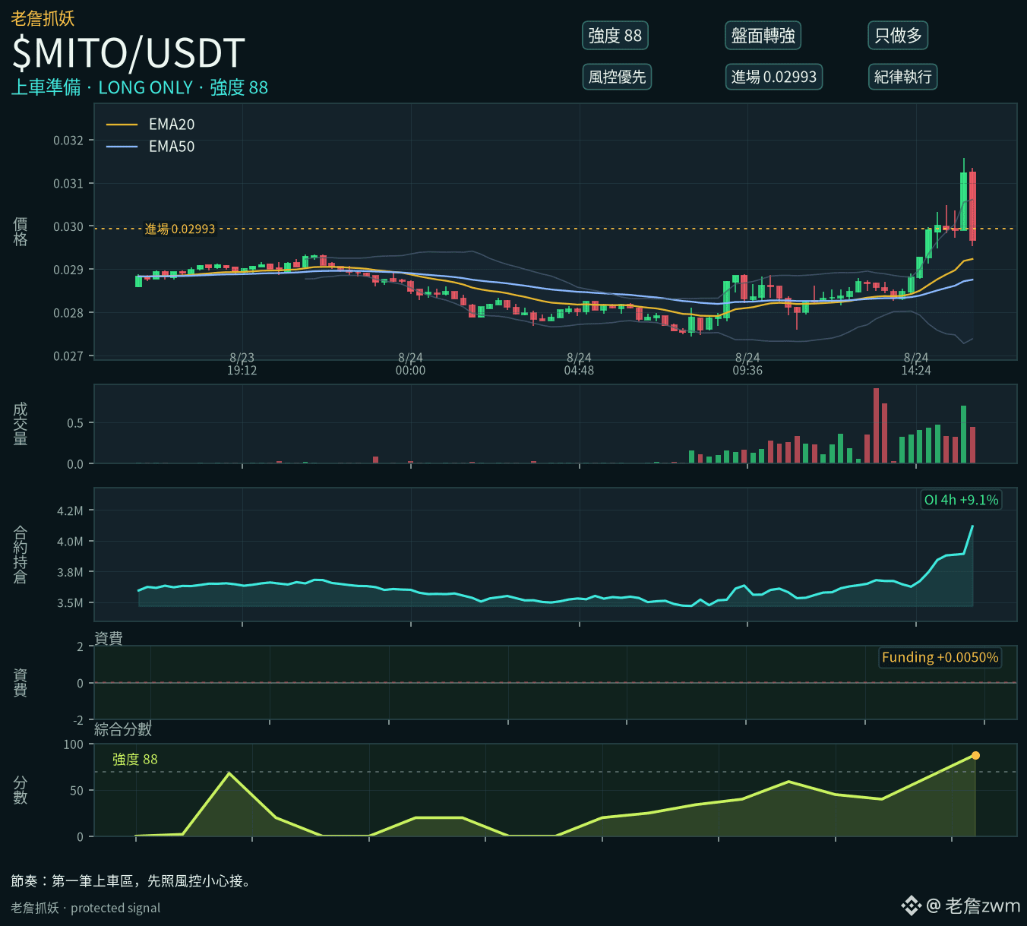Click the 綜合分數 panel title
Screen dimensions: 1027x926
coord(123,729)
